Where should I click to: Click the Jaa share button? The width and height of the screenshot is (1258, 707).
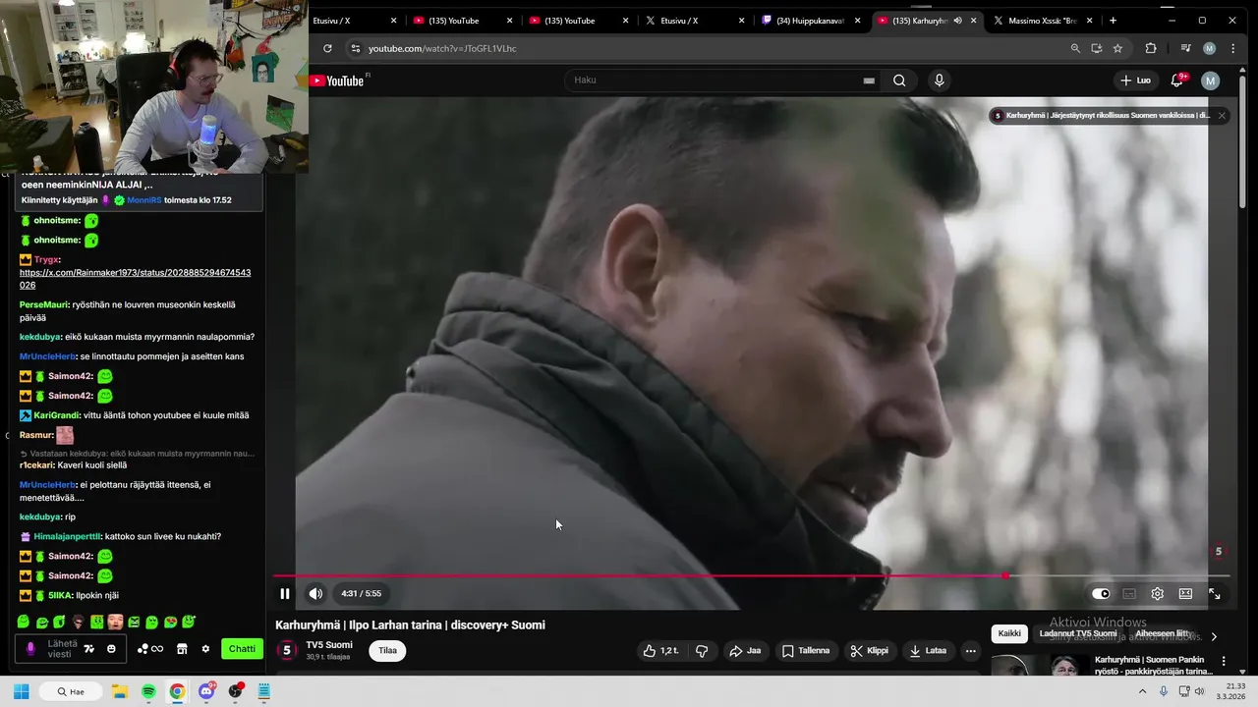coord(745,650)
